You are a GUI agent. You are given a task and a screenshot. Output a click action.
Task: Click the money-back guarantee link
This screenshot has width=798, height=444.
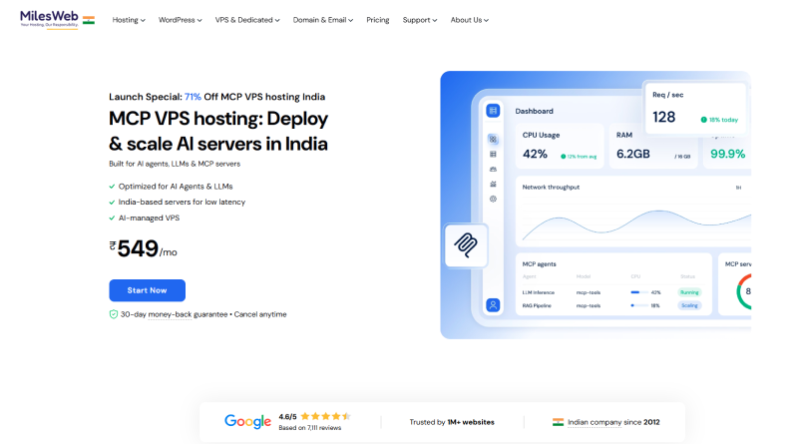click(x=170, y=314)
